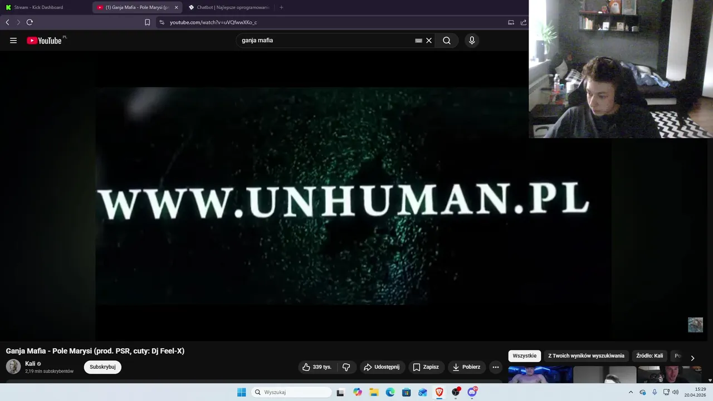Bookmark this page in the browser
The height and width of the screenshot is (401, 713).
[x=147, y=22]
